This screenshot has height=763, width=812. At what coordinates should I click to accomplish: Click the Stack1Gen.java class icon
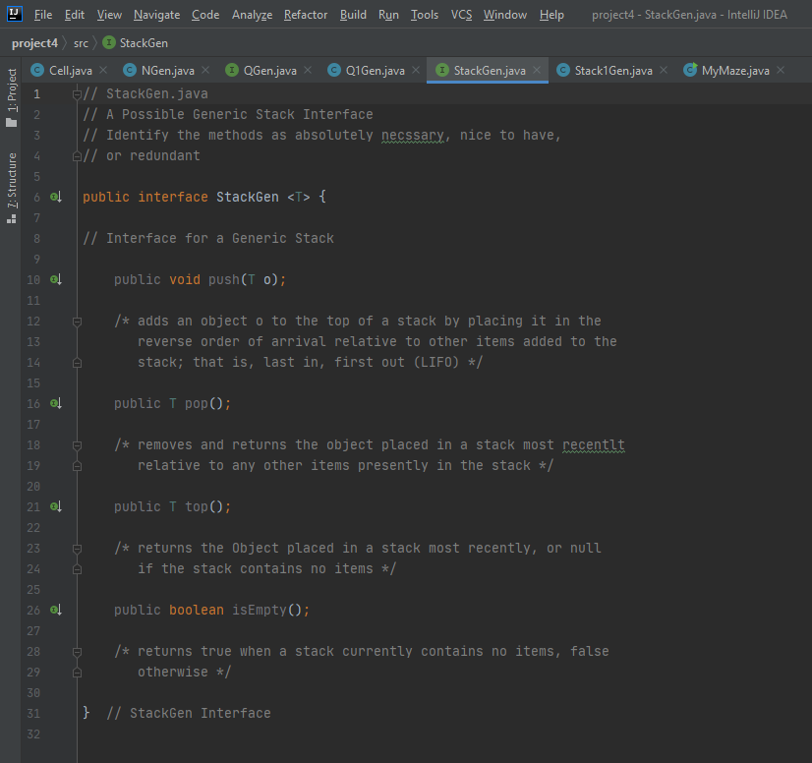563,70
